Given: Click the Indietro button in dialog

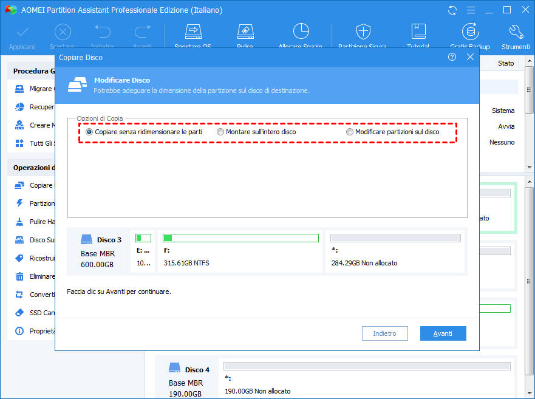Looking at the screenshot, I should [384, 333].
